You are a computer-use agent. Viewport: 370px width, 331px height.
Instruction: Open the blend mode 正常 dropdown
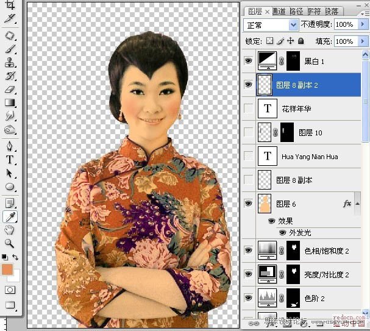click(293, 25)
